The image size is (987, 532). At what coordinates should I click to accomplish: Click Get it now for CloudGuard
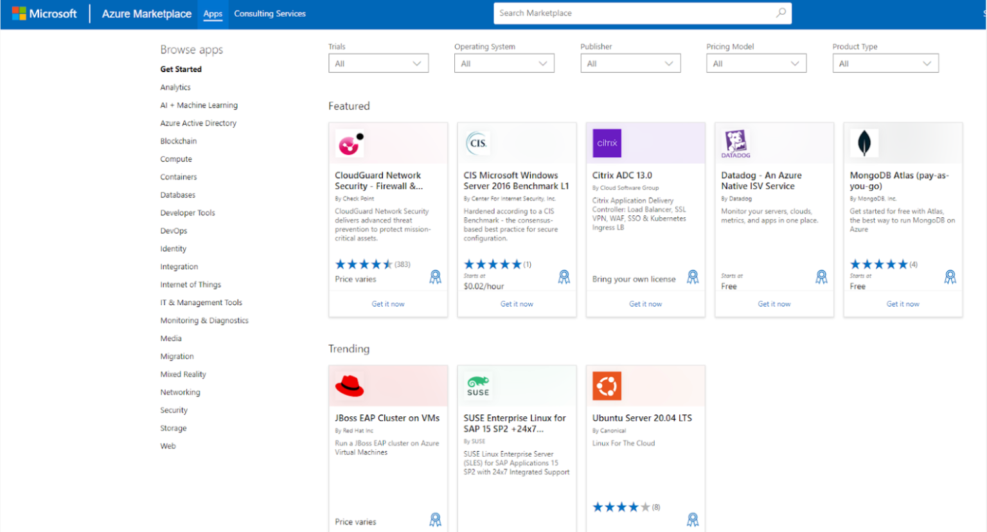tap(388, 304)
